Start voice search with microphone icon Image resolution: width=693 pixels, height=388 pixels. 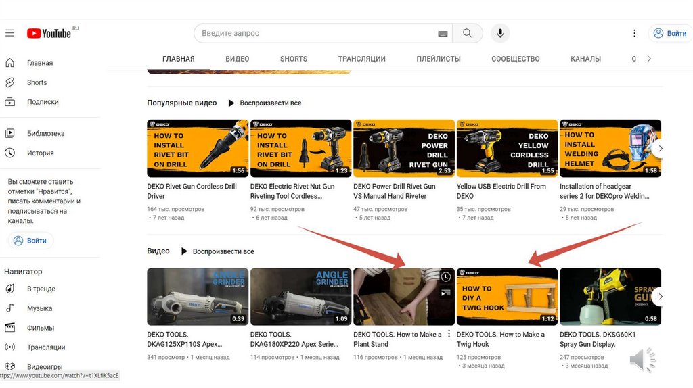(500, 33)
